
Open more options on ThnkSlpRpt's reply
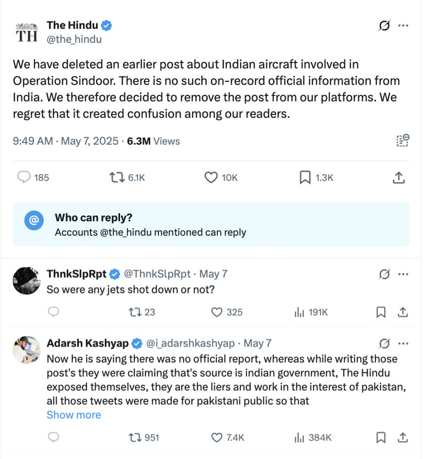click(x=403, y=274)
